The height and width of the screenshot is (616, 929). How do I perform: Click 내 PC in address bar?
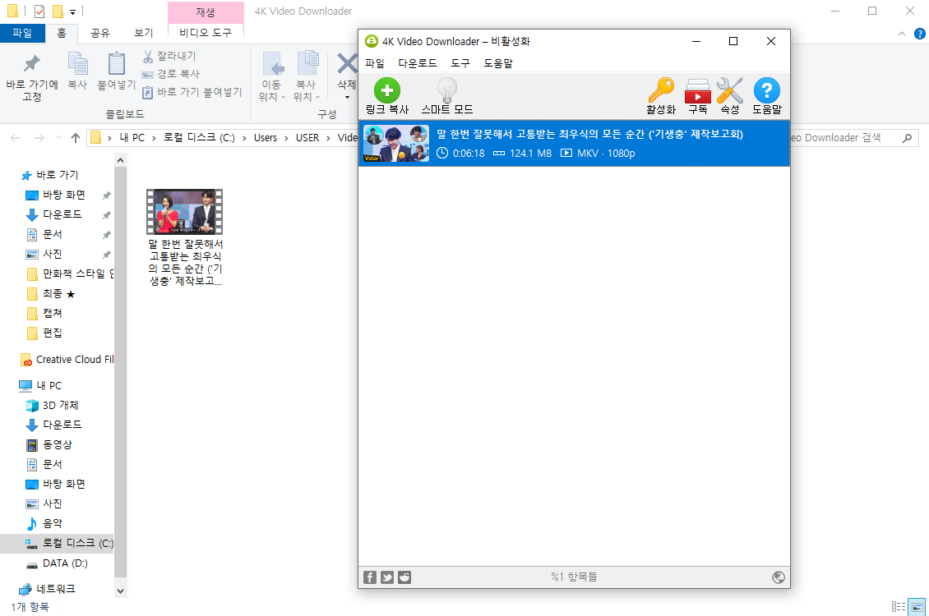[132, 138]
